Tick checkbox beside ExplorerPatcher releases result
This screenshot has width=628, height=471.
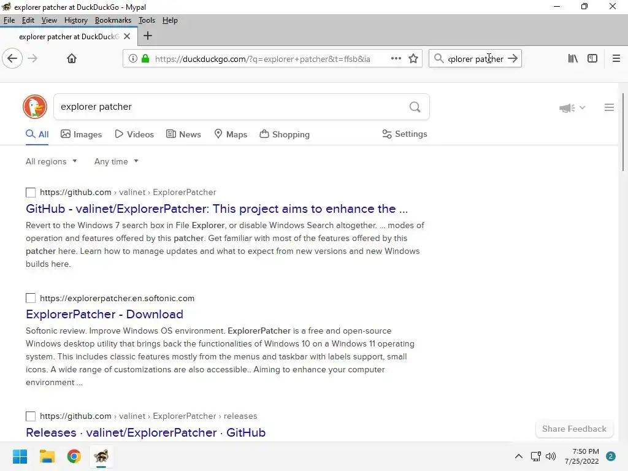pyautogui.click(x=31, y=416)
